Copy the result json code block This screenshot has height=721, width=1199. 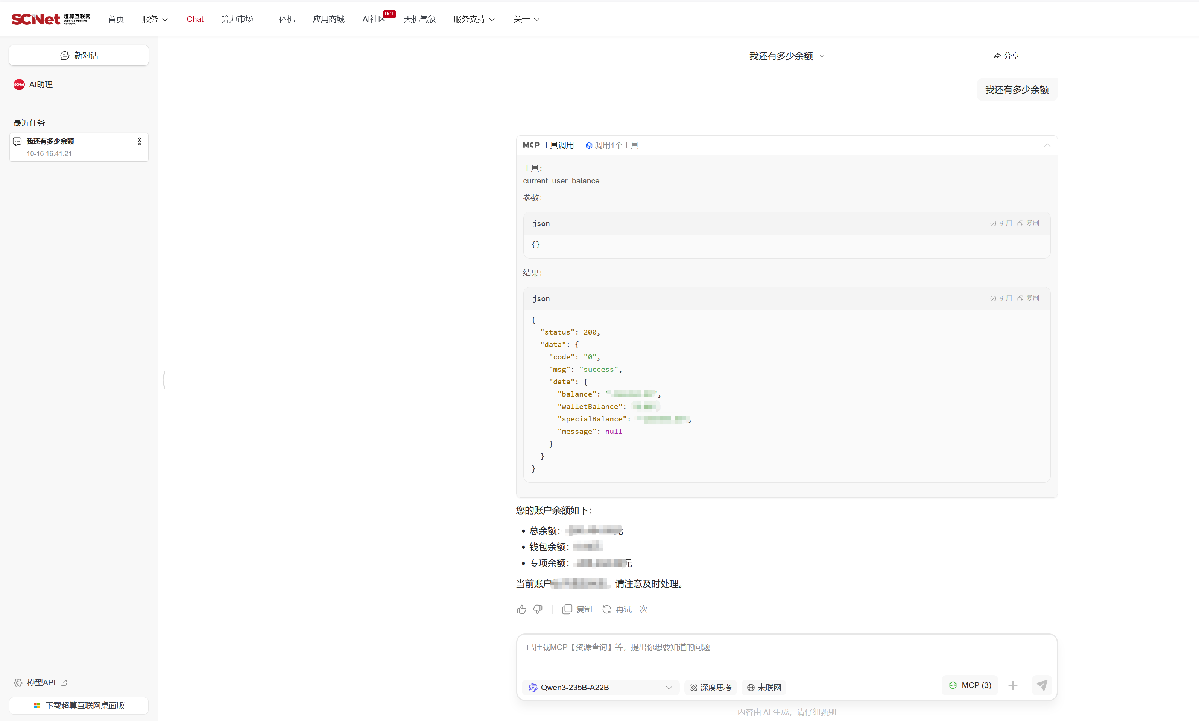click(1028, 298)
